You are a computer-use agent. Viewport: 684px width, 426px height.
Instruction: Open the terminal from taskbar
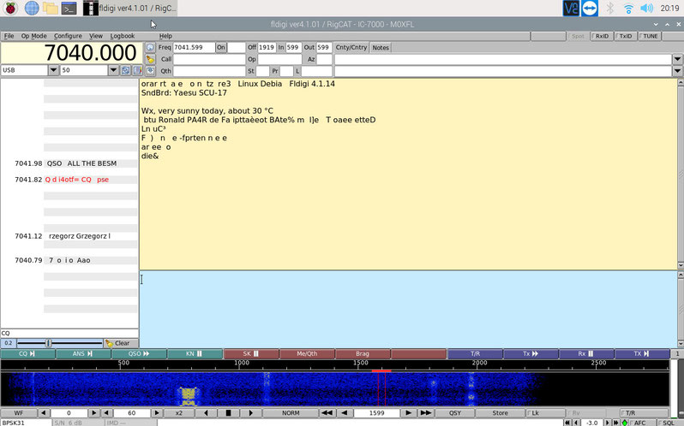pos(69,8)
